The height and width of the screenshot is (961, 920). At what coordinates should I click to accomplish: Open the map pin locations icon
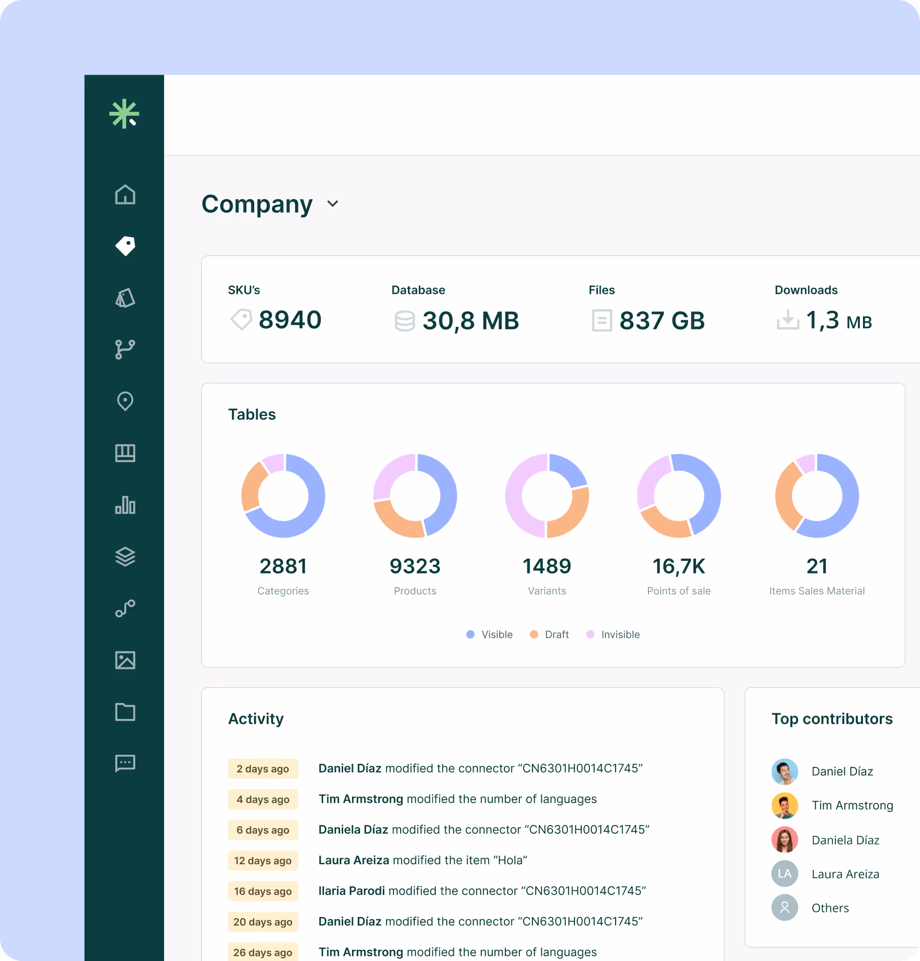125,402
